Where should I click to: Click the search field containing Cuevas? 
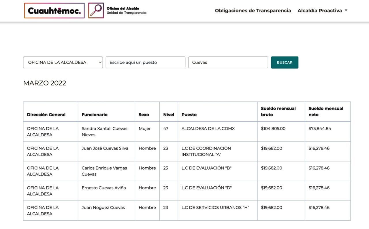[x=228, y=62]
